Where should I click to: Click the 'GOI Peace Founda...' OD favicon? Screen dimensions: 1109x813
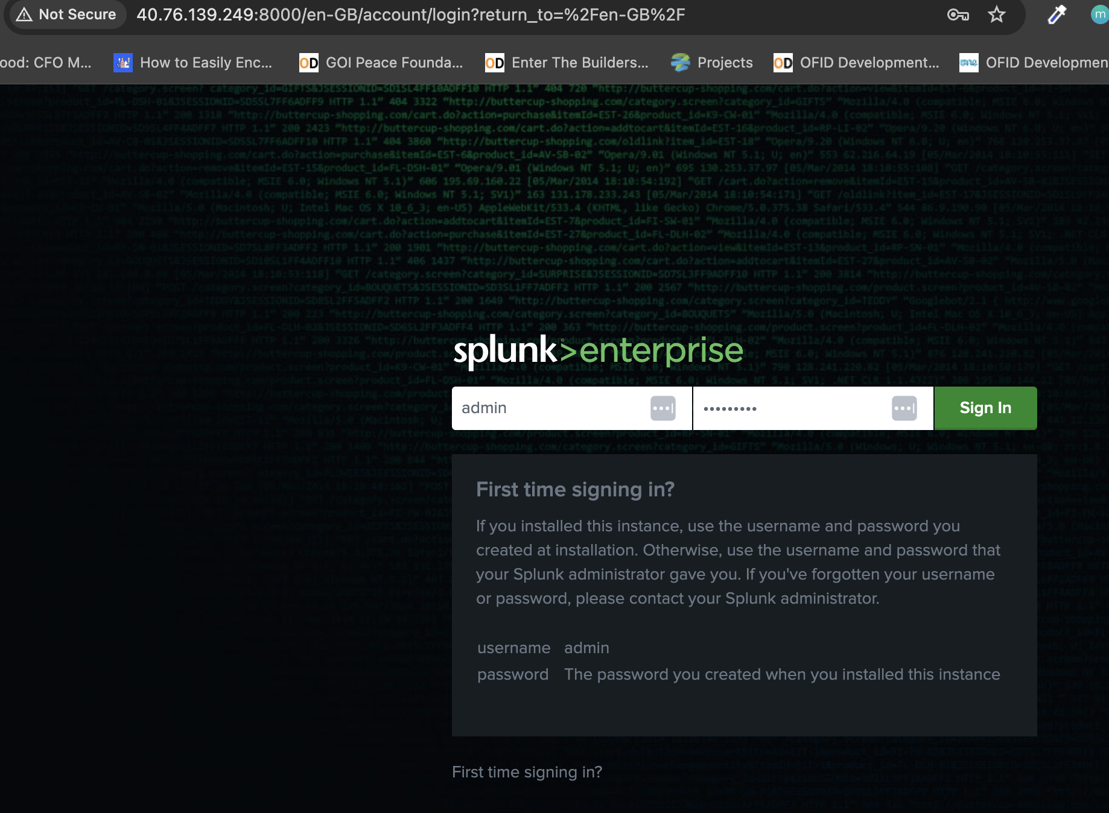[x=309, y=63]
